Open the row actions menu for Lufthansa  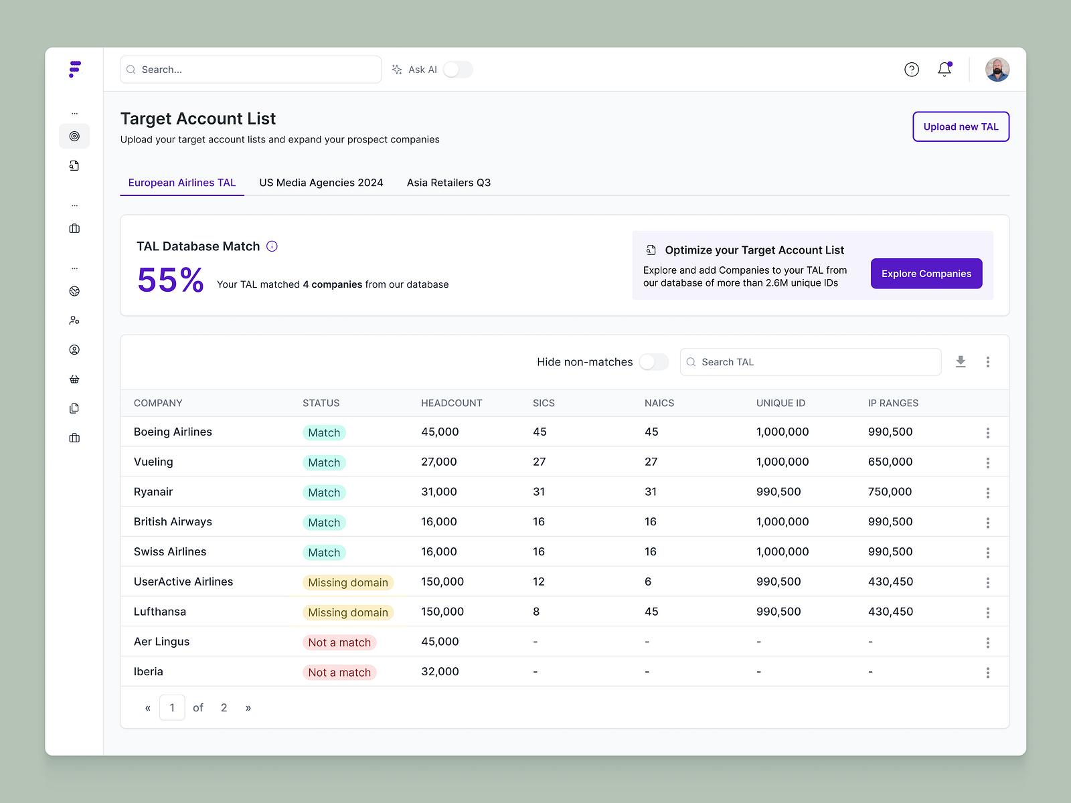[988, 612]
